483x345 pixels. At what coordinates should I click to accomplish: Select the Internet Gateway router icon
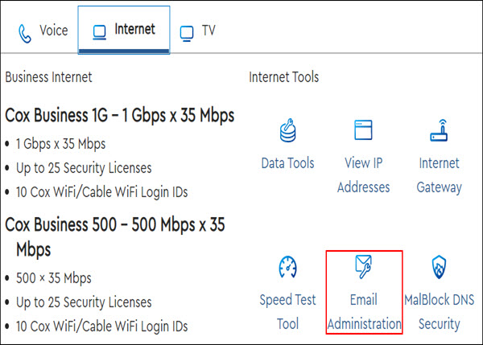click(439, 130)
